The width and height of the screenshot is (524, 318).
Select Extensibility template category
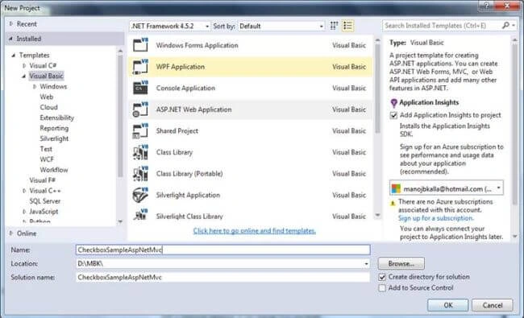click(56, 118)
